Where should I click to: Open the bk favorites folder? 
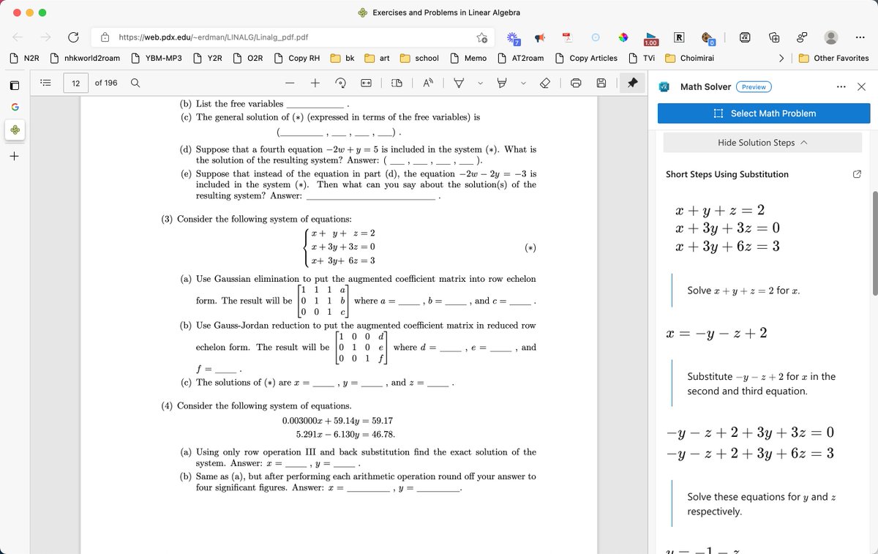point(342,58)
